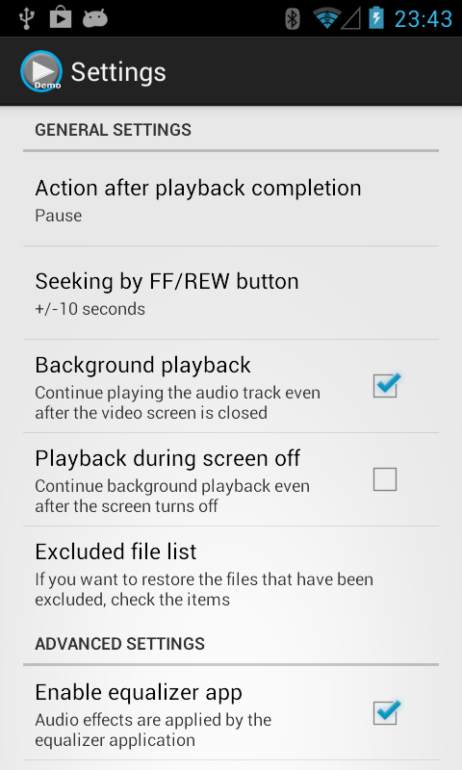
Task: Tap the Bluetooth status icon
Action: coord(293,18)
